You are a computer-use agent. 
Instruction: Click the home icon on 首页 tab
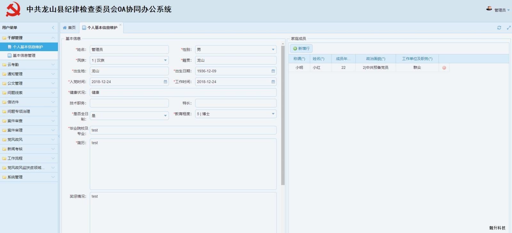tap(65, 28)
